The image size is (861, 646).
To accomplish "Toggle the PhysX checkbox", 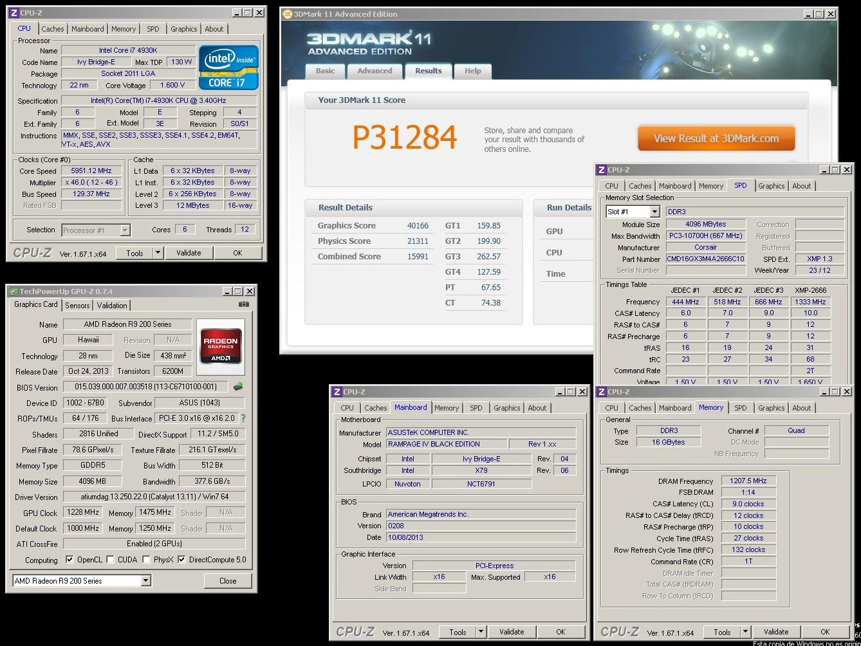I will pyautogui.click(x=146, y=560).
